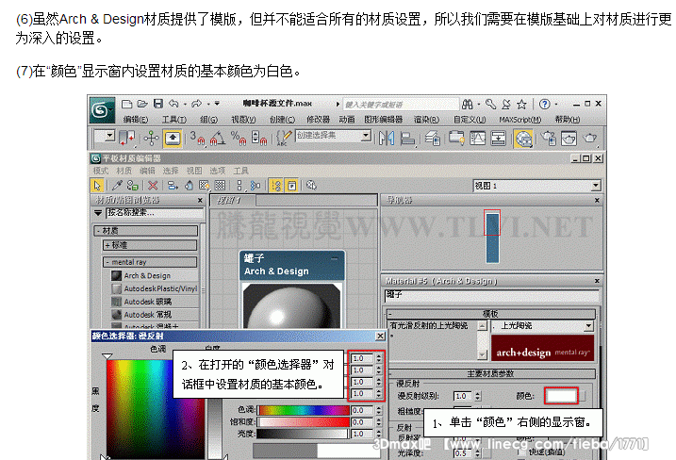The image size is (676, 460).
Task: Click the New file icon
Action: [x=126, y=104]
